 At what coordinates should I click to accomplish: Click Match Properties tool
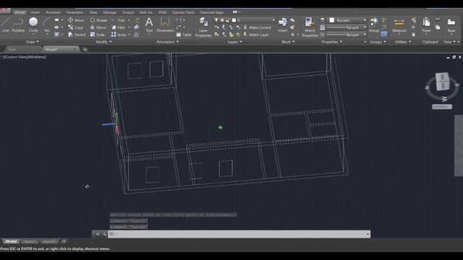click(x=310, y=27)
